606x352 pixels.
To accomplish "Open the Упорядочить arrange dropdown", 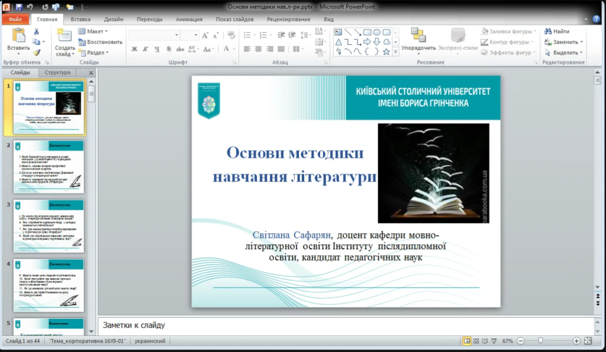I will (418, 48).
